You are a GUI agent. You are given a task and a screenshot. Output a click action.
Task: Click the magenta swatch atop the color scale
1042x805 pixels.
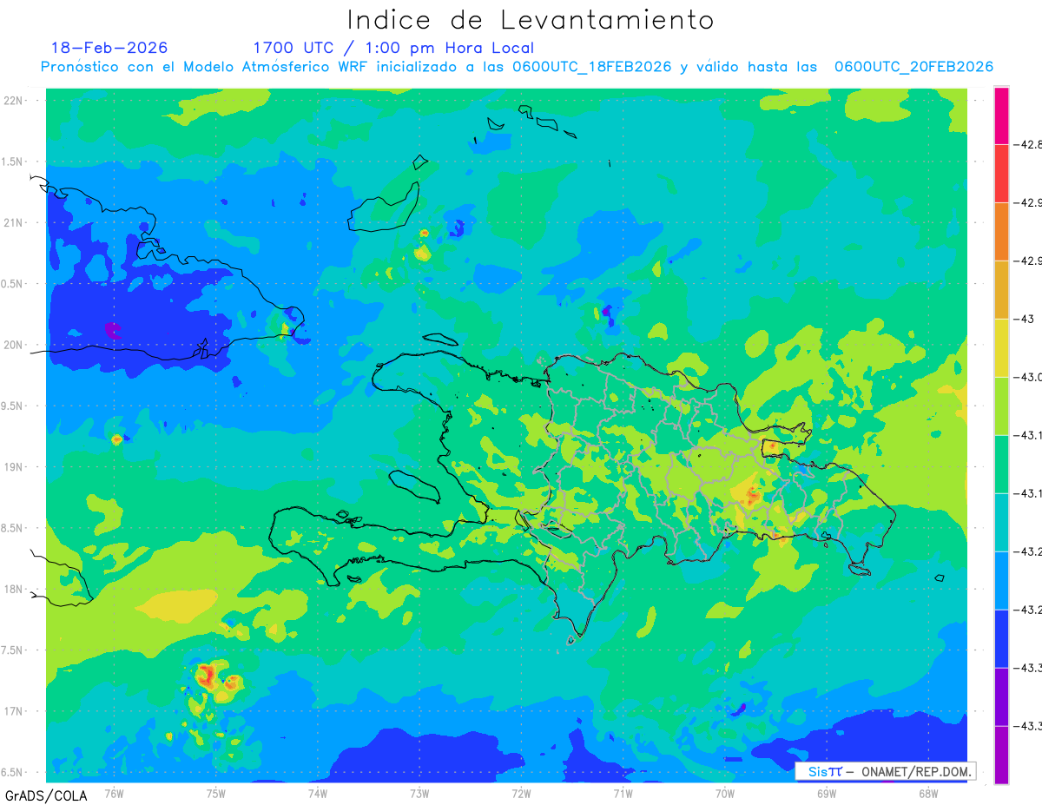tap(1001, 115)
